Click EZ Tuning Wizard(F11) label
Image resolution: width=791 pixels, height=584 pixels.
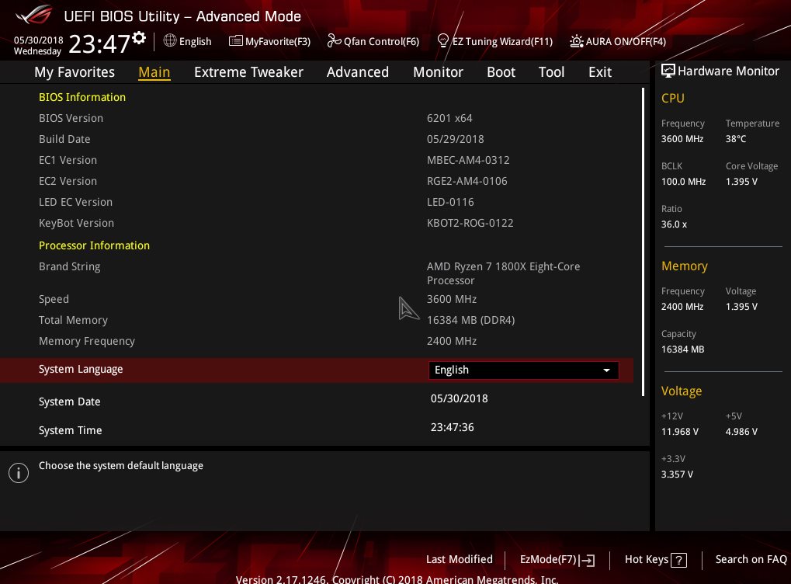coord(502,41)
